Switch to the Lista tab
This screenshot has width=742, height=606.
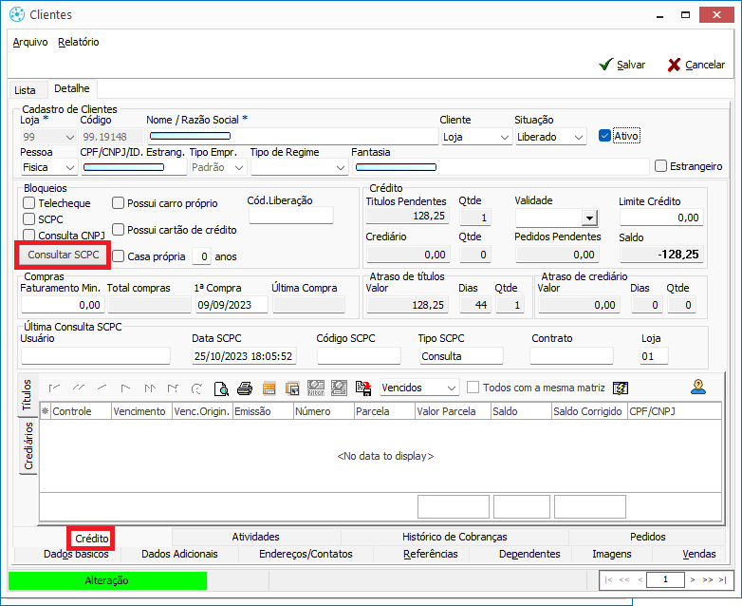pos(25,90)
